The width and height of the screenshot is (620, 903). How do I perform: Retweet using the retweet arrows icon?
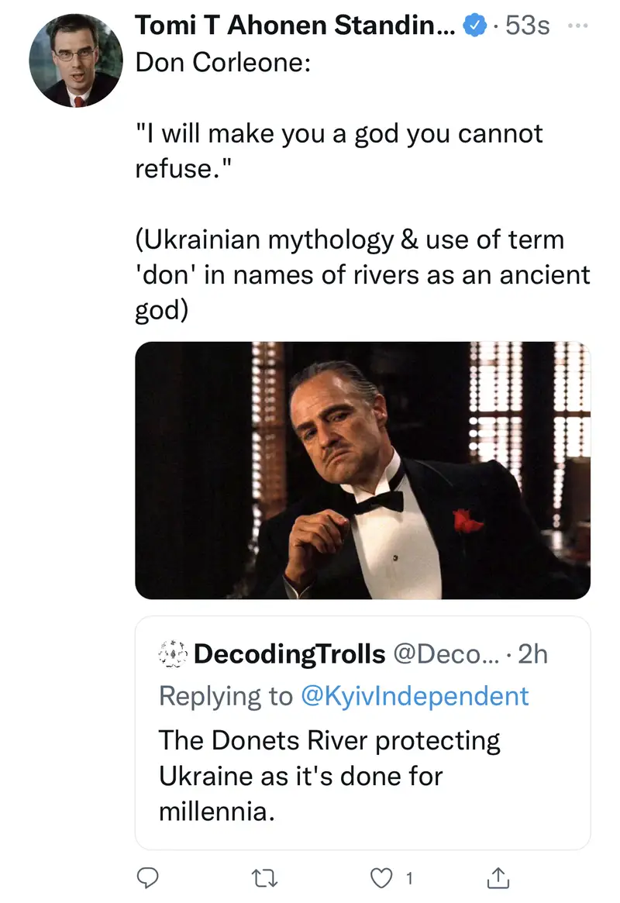coord(266,877)
